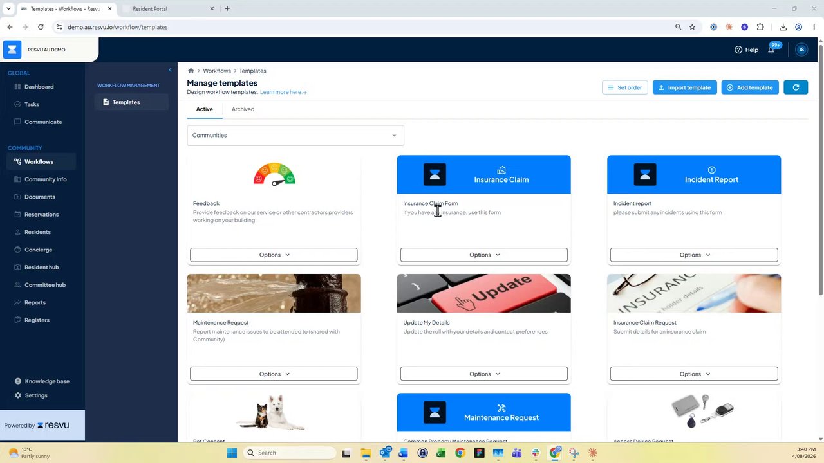Click the Windows taskbar Search box
The width and height of the screenshot is (824, 463).
[289, 453]
